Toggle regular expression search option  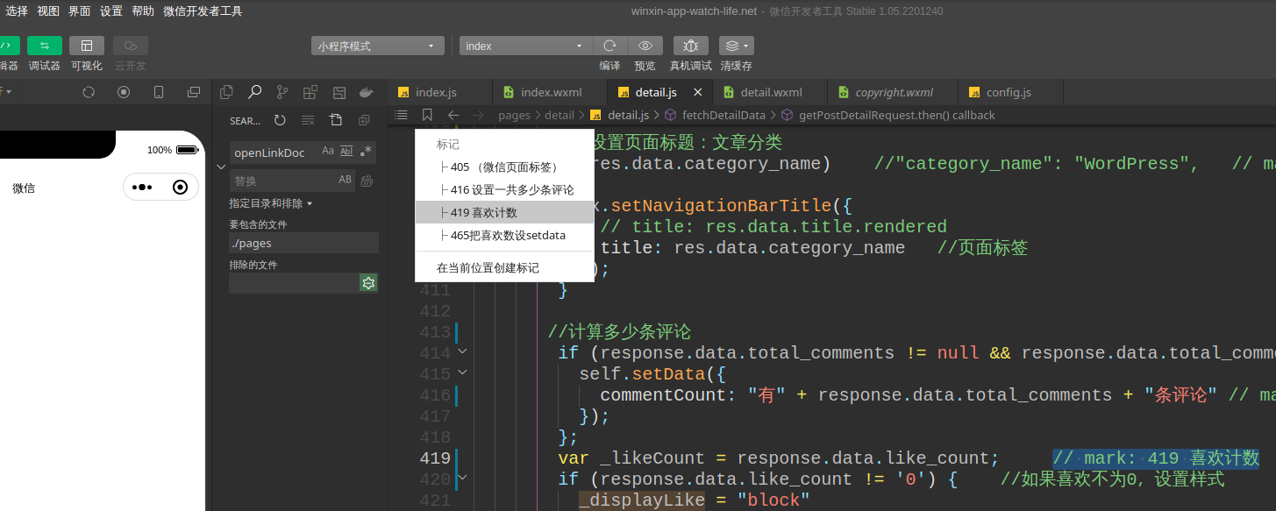(367, 151)
